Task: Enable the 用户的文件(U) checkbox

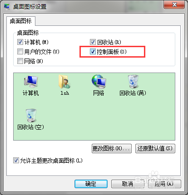Action: coord(20,52)
